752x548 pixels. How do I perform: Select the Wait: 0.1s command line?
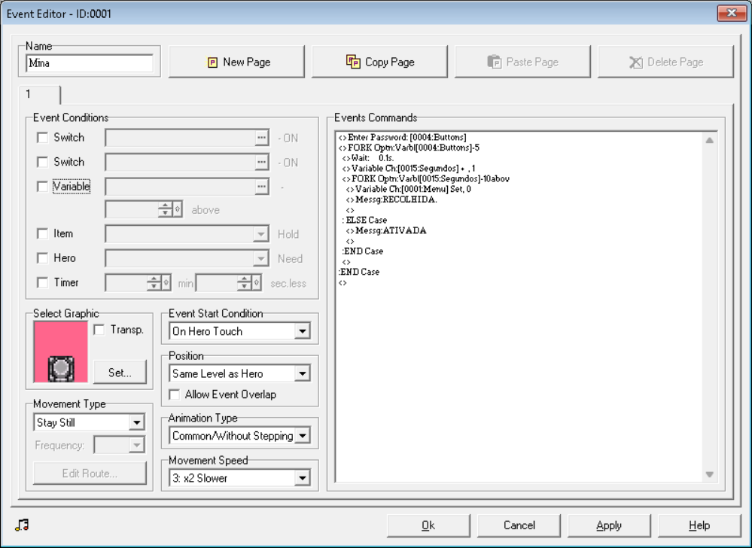point(368,158)
